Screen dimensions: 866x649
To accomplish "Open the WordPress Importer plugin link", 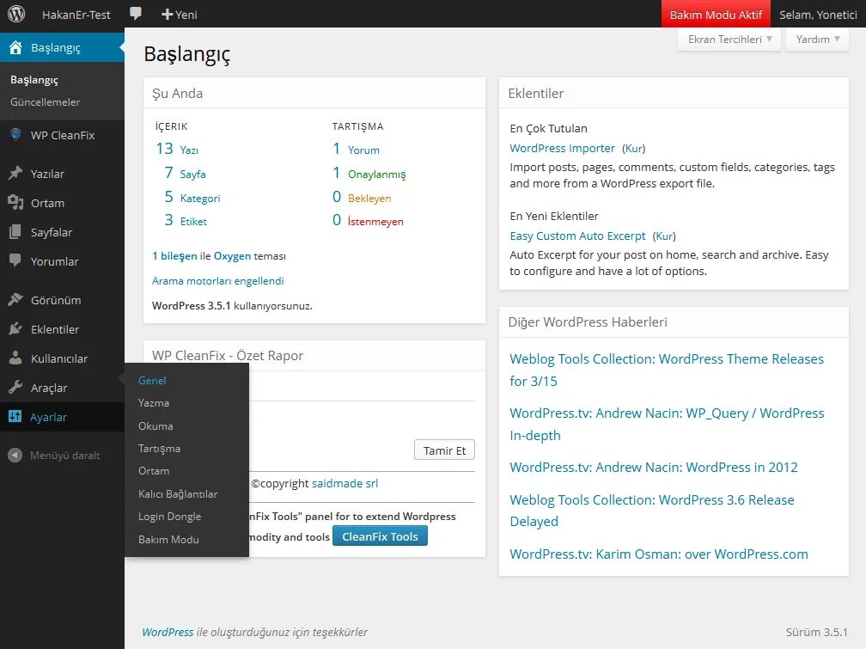I will coord(562,148).
